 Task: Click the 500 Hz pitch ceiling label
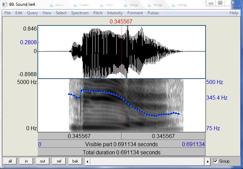(x=215, y=82)
